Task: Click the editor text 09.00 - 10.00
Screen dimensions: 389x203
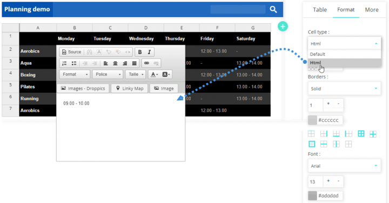Action: (x=76, y=103)
